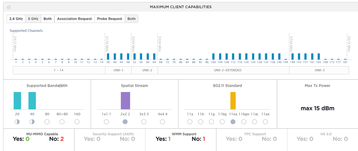This screenshot has width=358, height=151.
Task: Click the channel 140 bar
Action: tap(279, 56)
